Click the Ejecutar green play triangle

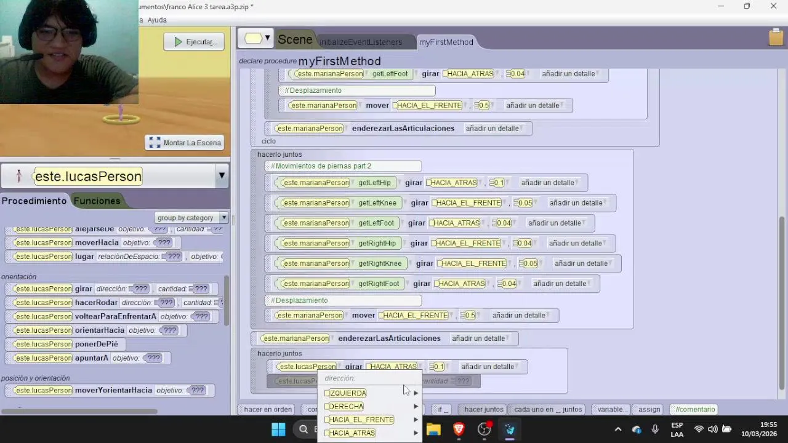pos(178,42)
